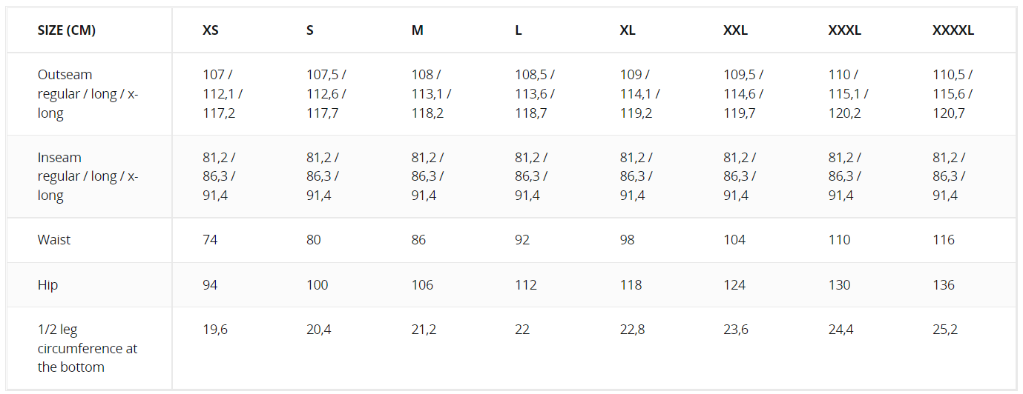Click the Inseam regular / long / x-long label

tap(88, 176)
